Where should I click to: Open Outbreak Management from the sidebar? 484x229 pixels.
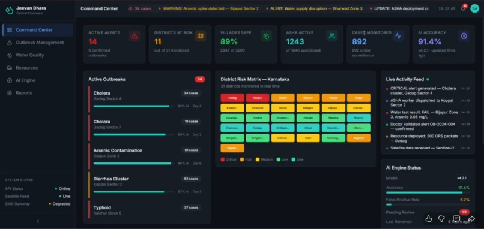click(38, 43)
